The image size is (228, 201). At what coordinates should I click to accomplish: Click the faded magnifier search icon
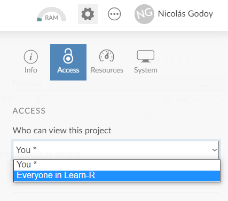coord(148,115)
